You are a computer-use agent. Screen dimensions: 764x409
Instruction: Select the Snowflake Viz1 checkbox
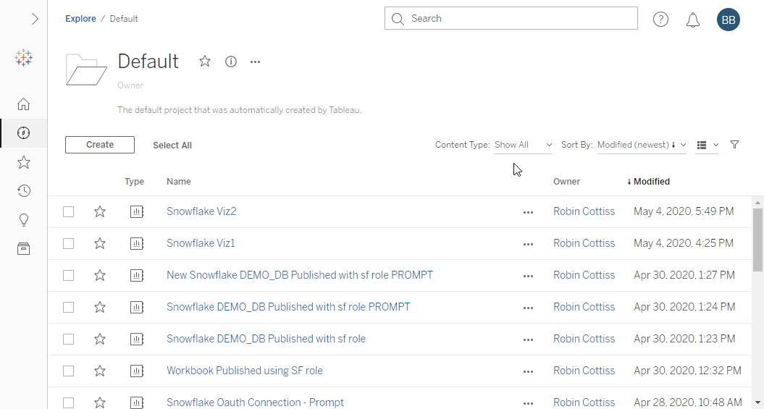click(68, 243)
